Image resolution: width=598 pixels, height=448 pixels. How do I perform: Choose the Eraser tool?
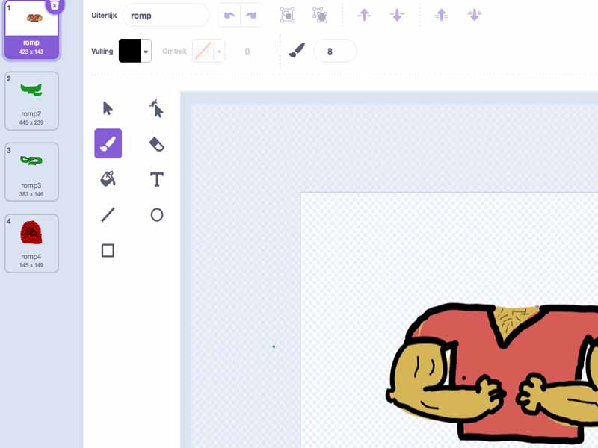point(156,143)
